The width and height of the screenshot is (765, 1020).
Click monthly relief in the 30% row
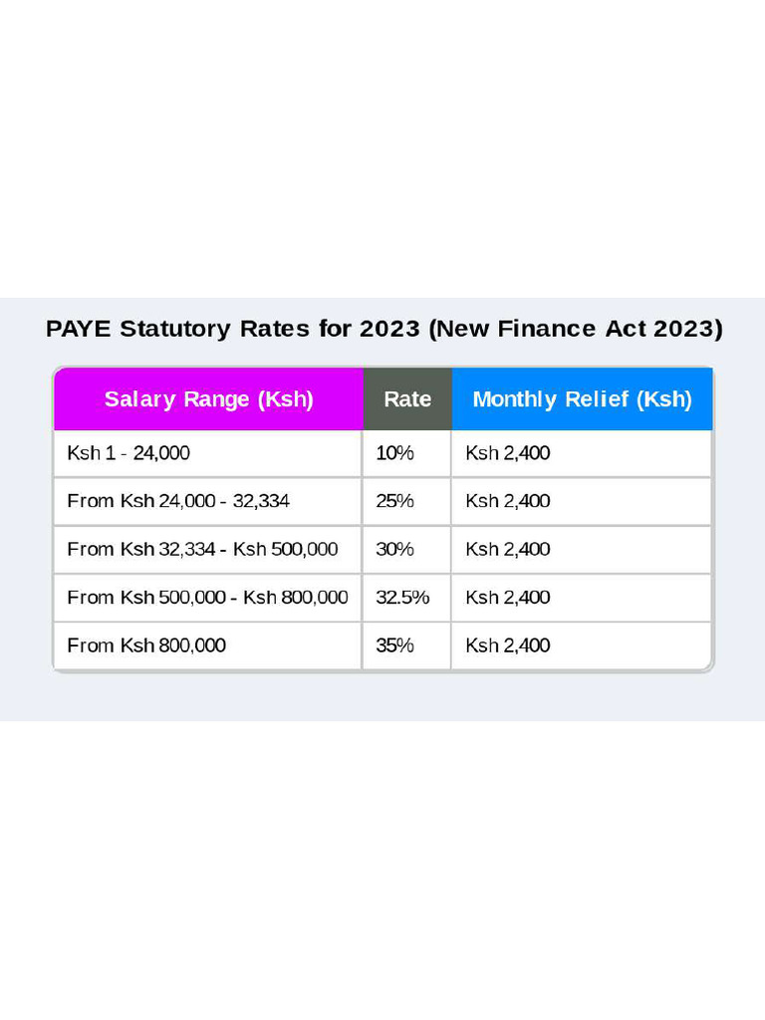click(x=508, y=549)
